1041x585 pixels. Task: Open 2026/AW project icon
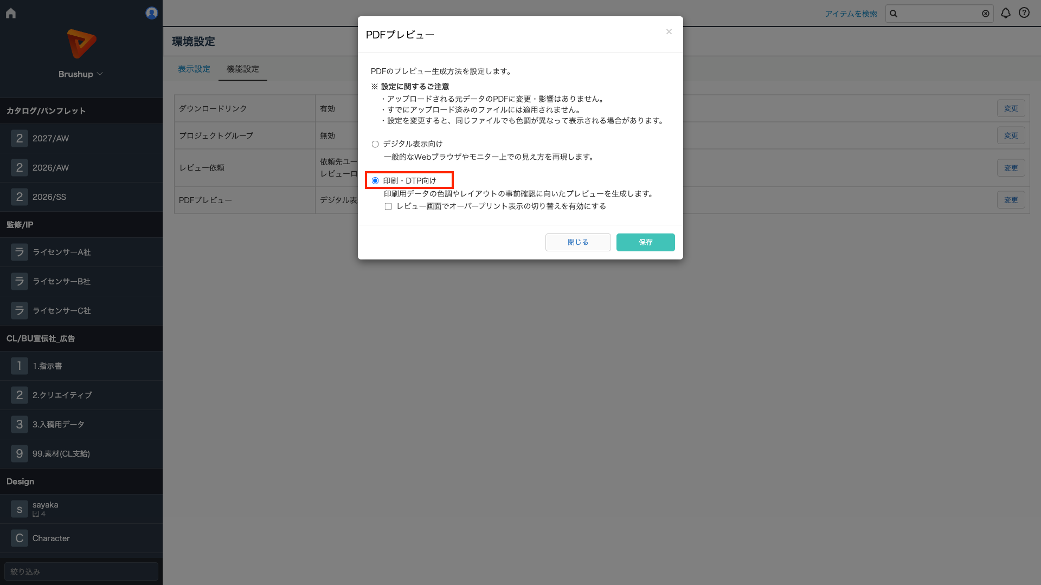(20, 167)
